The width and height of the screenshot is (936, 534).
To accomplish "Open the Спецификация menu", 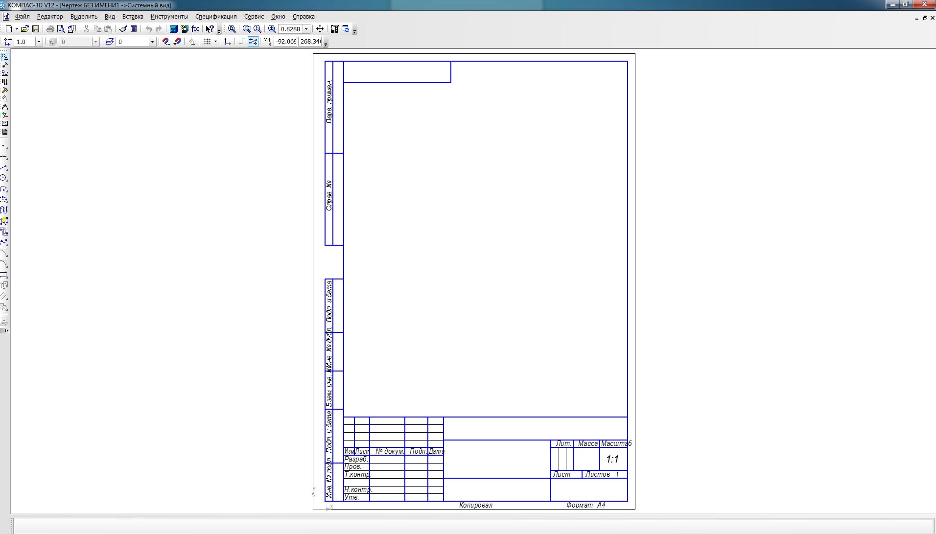I will pos(216,17).
